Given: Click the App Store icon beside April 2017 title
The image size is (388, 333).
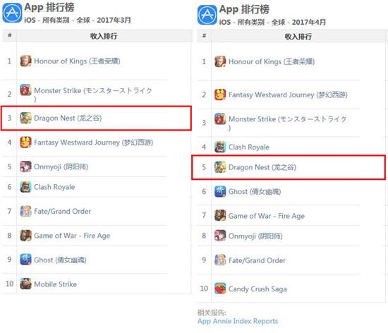Looking at the screenshot, I should [x=207, y=15].
